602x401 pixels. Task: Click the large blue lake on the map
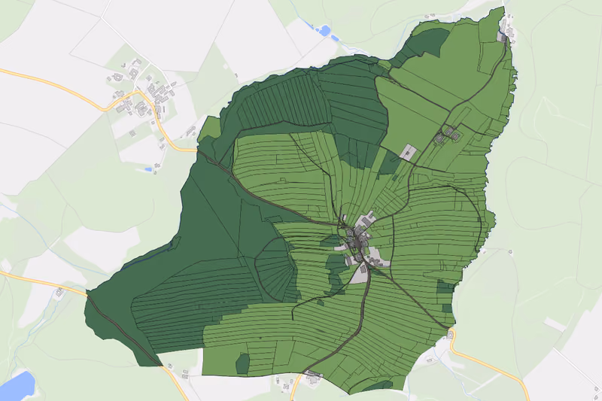(x=17, y=386)
